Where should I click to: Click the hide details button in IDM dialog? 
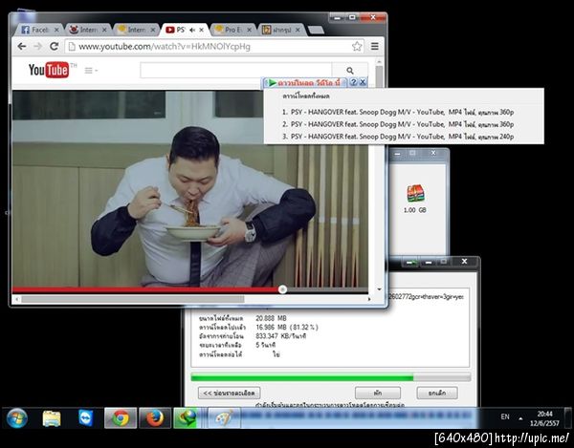click(x=230, y=393)
